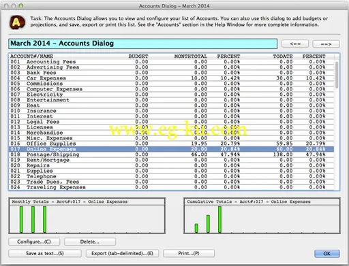
Task: Click the MONTHTOTAL column header
Action: (x=191, y=56)
